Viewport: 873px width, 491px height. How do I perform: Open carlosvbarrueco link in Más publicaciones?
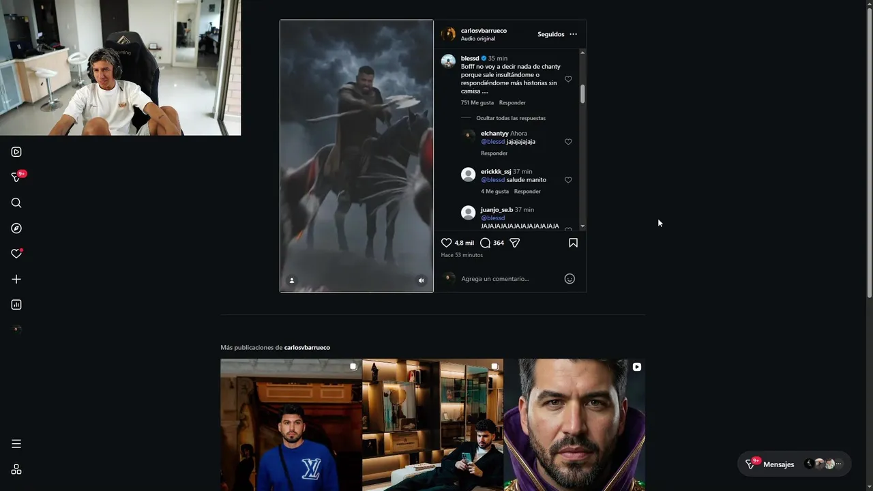tap(307, 348)
